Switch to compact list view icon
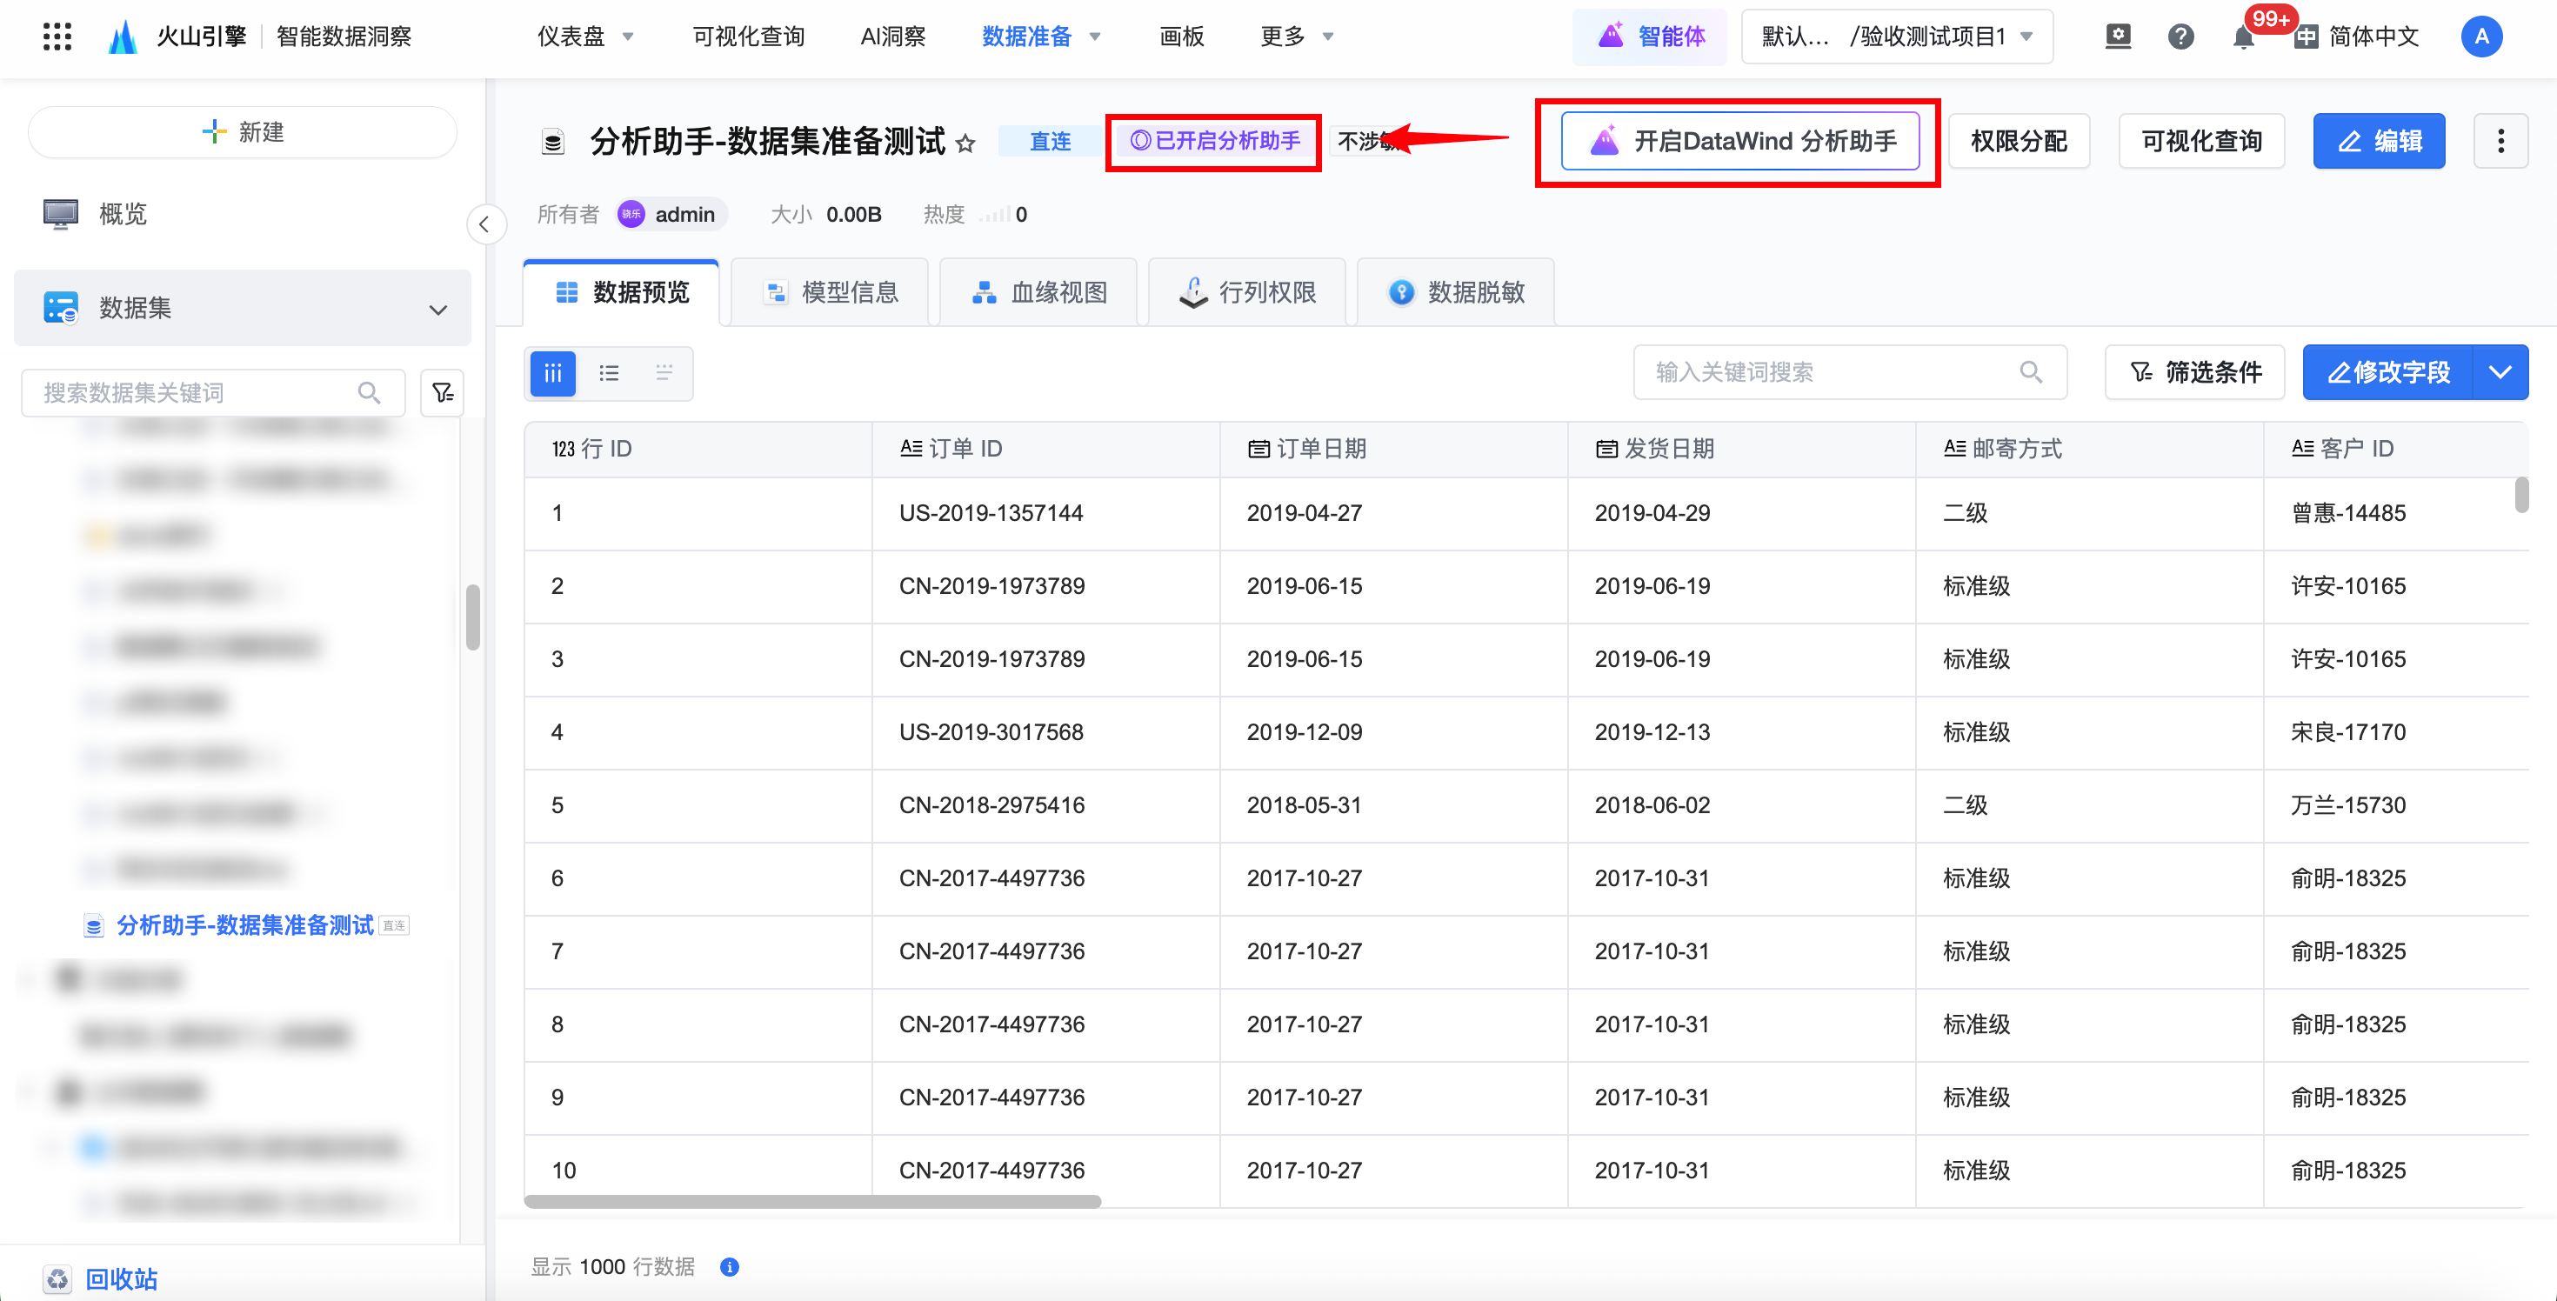 [x=664, y=373]
